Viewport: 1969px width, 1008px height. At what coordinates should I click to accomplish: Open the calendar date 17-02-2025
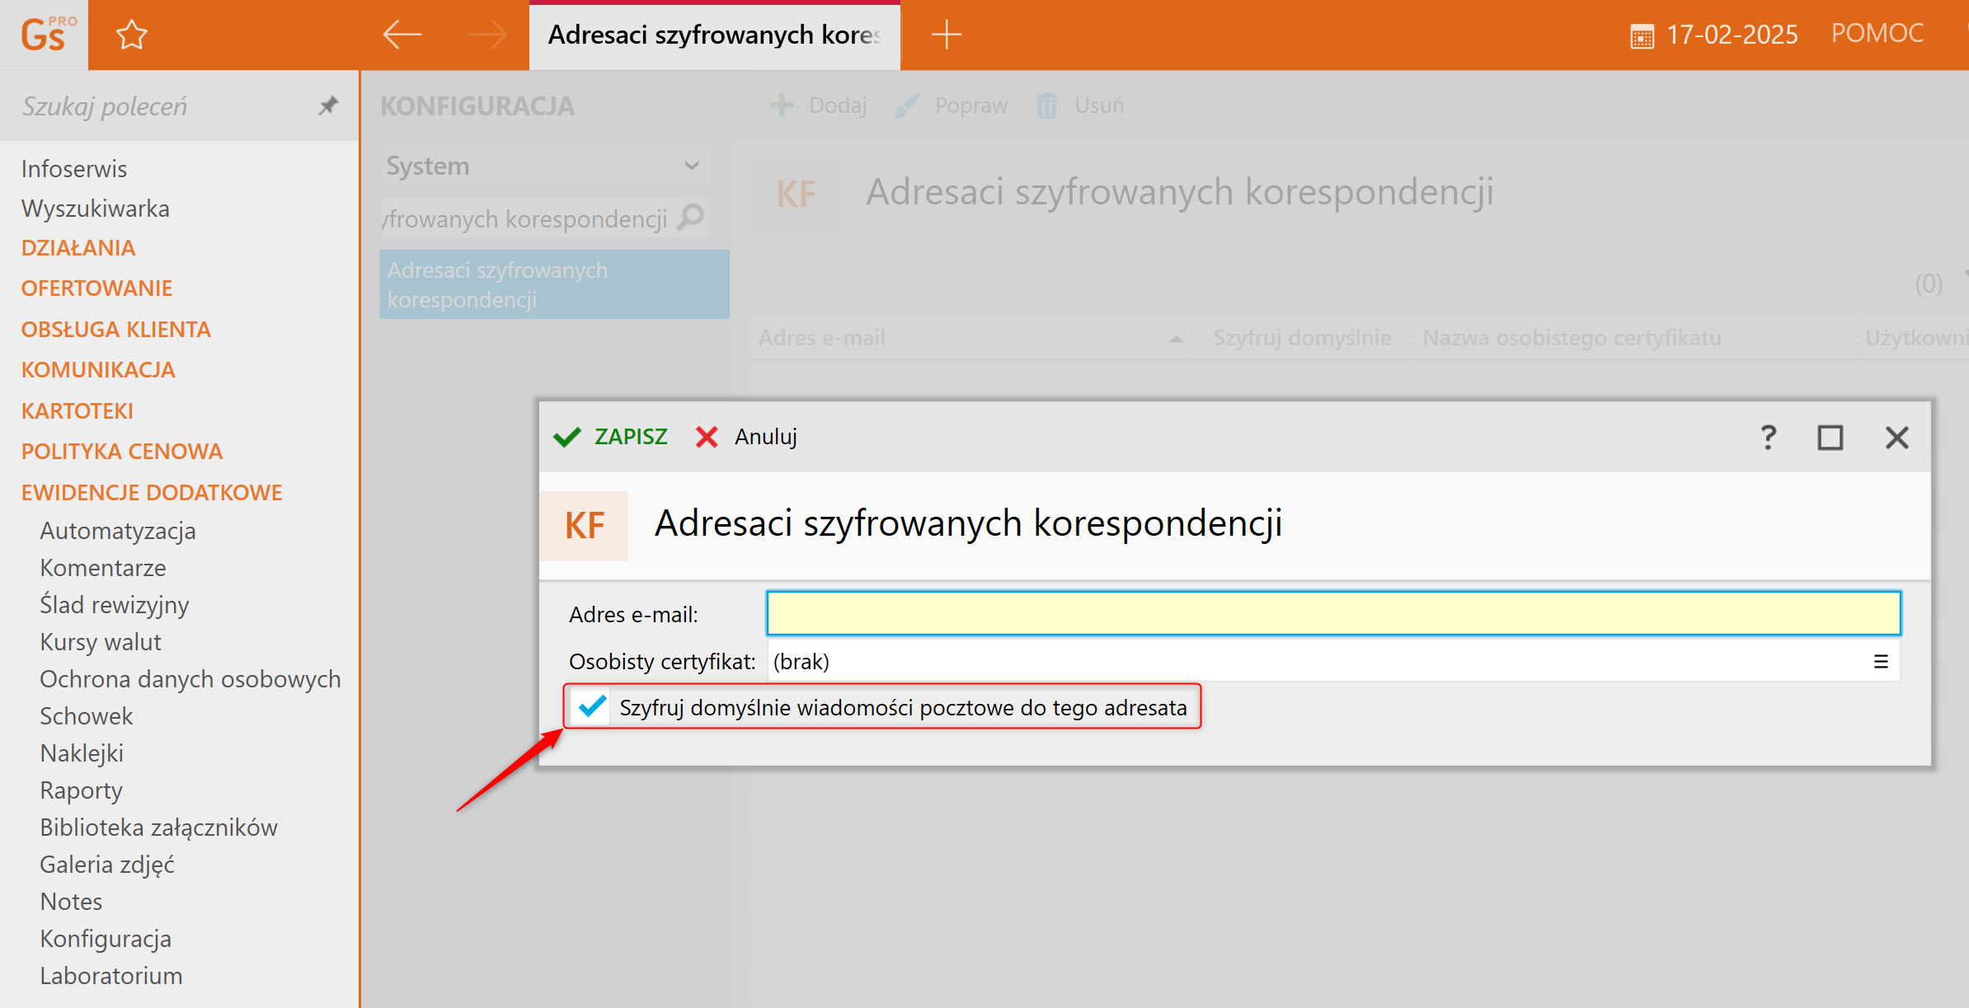(1713, 35)
